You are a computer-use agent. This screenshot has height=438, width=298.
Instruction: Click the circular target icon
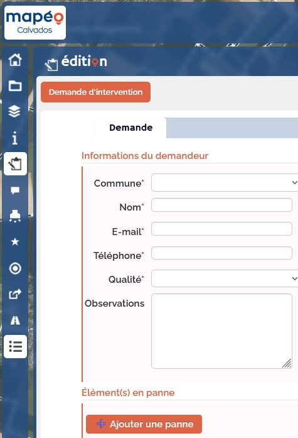(15, 268)
